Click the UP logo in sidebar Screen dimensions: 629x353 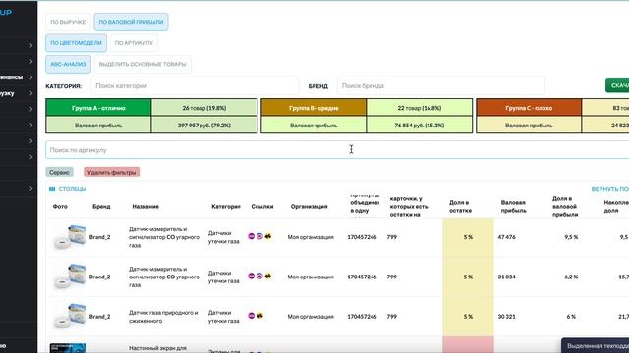(6, 12)
